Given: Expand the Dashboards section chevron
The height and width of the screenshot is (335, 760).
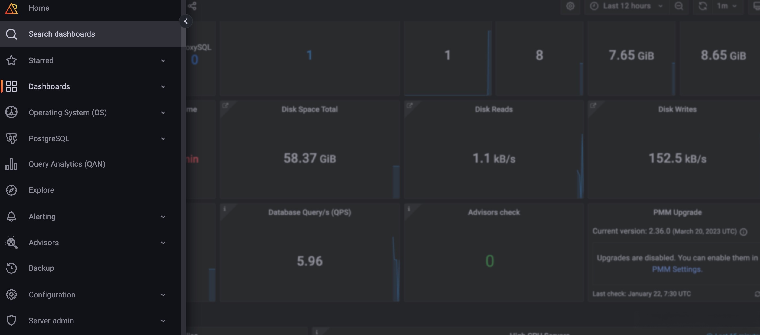Looking at the screenshot, I should pyautogui.click(x=163, y=87).
